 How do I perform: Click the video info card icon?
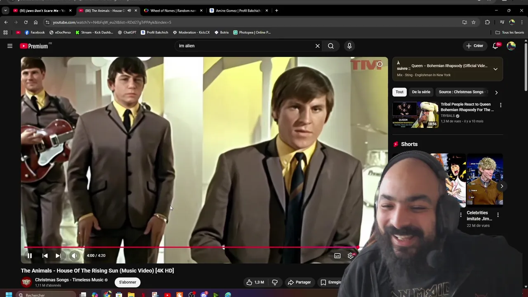click(379, 64)
